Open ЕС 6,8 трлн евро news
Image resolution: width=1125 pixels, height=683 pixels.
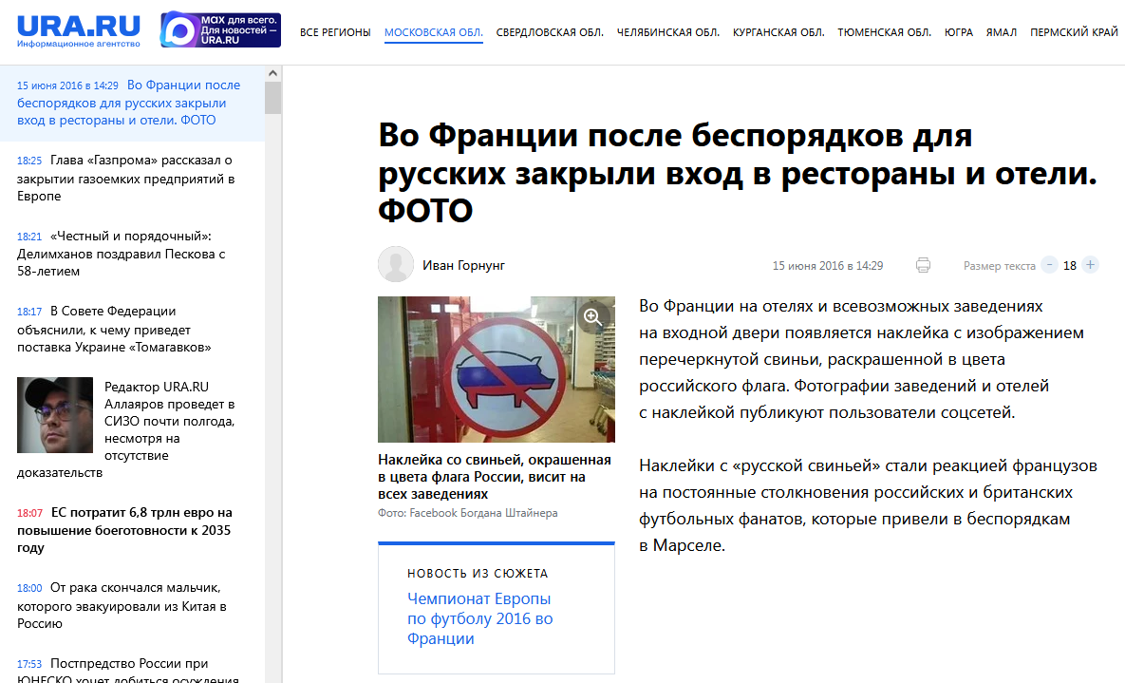(124, 530)
